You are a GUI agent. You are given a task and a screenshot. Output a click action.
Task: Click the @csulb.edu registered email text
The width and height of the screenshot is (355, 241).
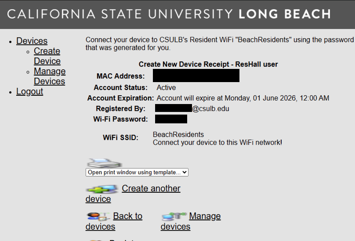[x=210, y=108]
